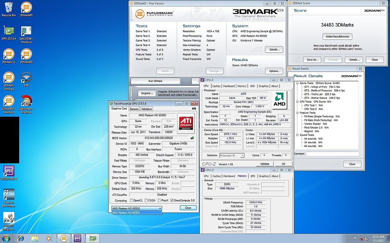Open the GPU selection dropdown in GPU-Z

(136, 208)
